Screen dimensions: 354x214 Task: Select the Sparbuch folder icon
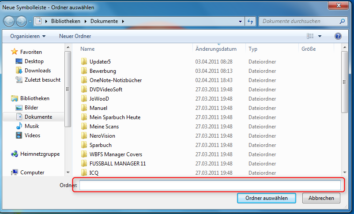pyautogui.click(x=84, y=145)
